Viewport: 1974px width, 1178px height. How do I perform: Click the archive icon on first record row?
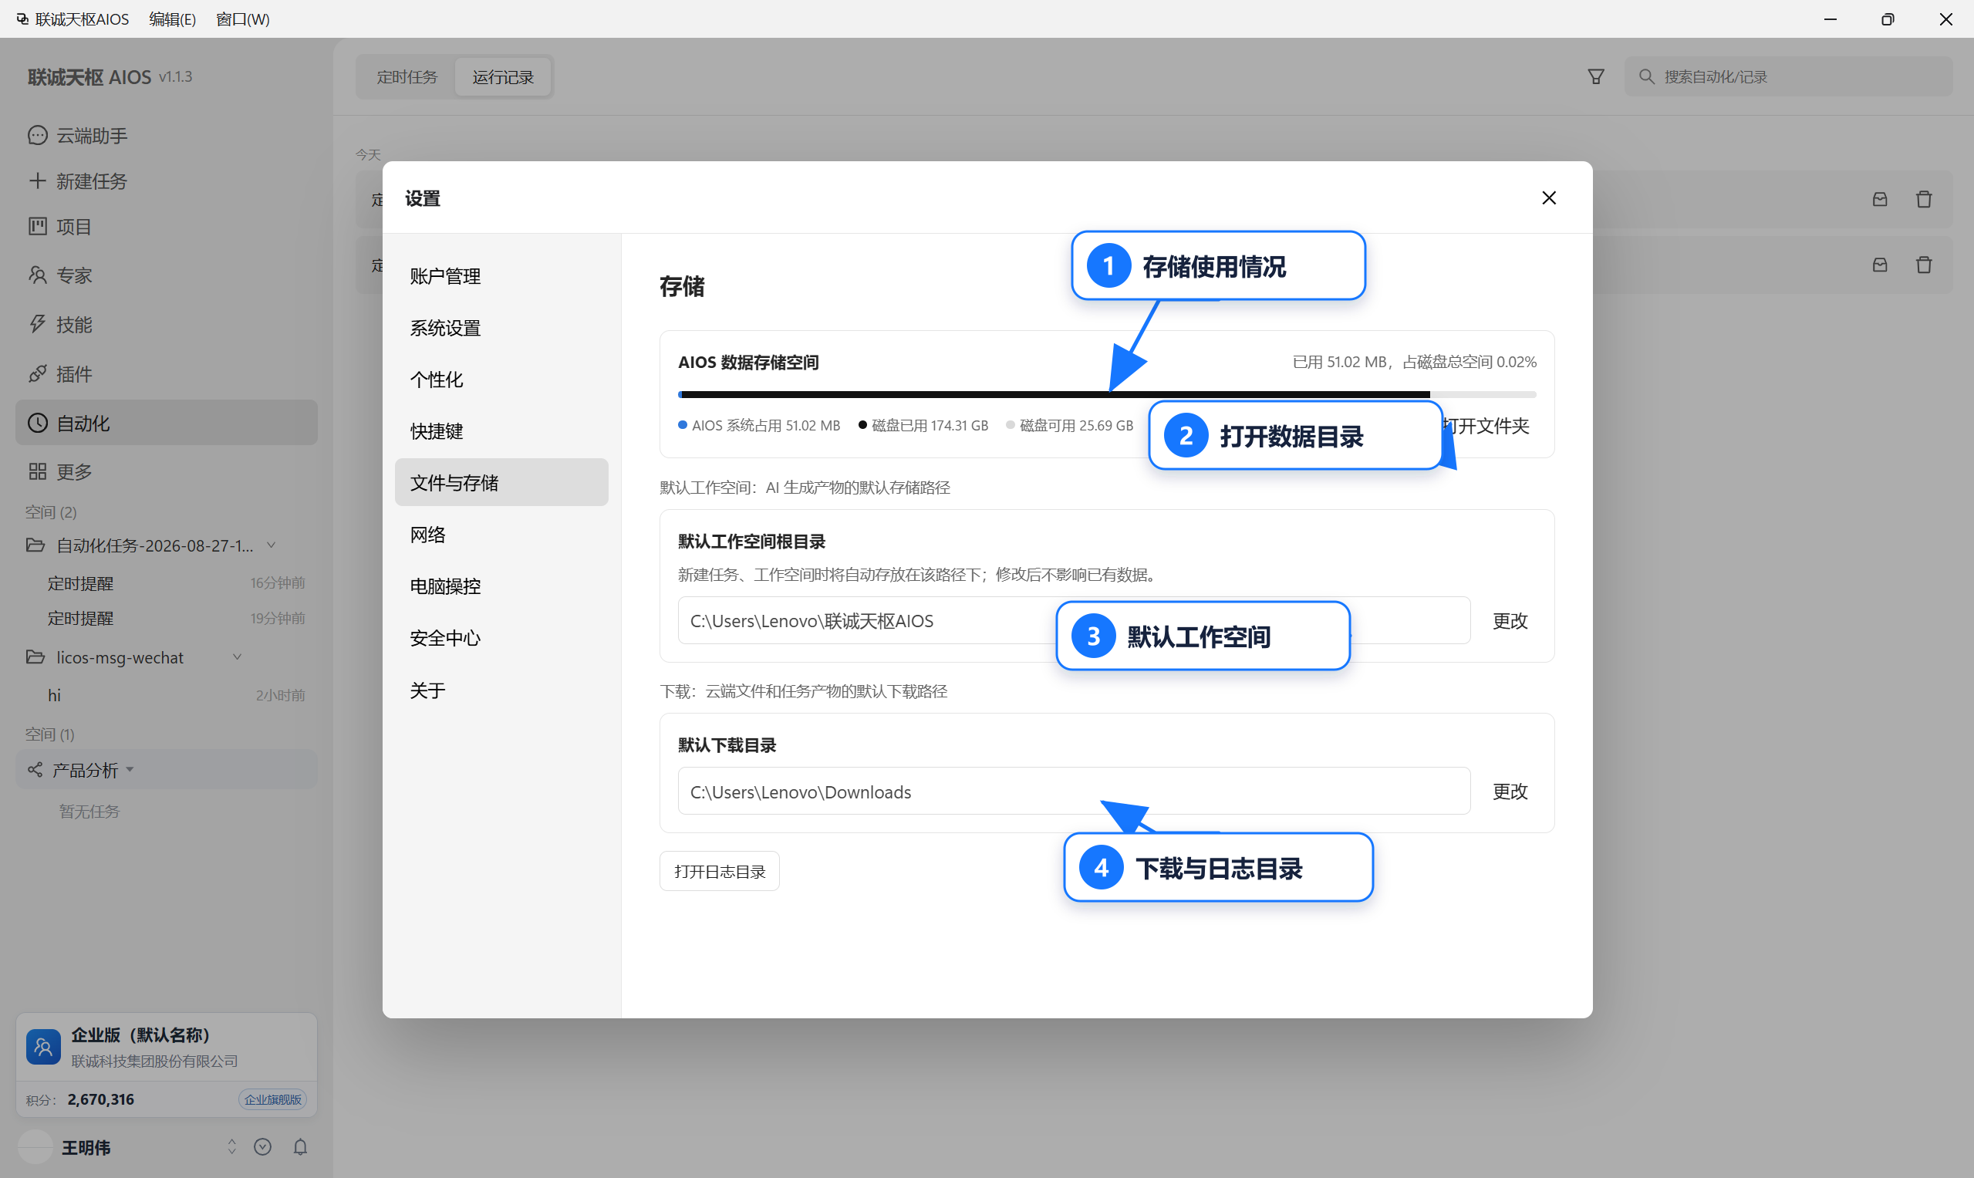click(x=1880, y=199)
